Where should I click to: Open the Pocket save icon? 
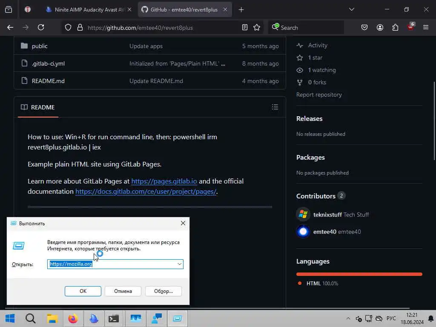tap(364, 27)
